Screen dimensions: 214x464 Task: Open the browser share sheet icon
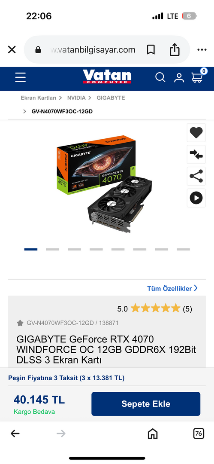pos(175,49)
